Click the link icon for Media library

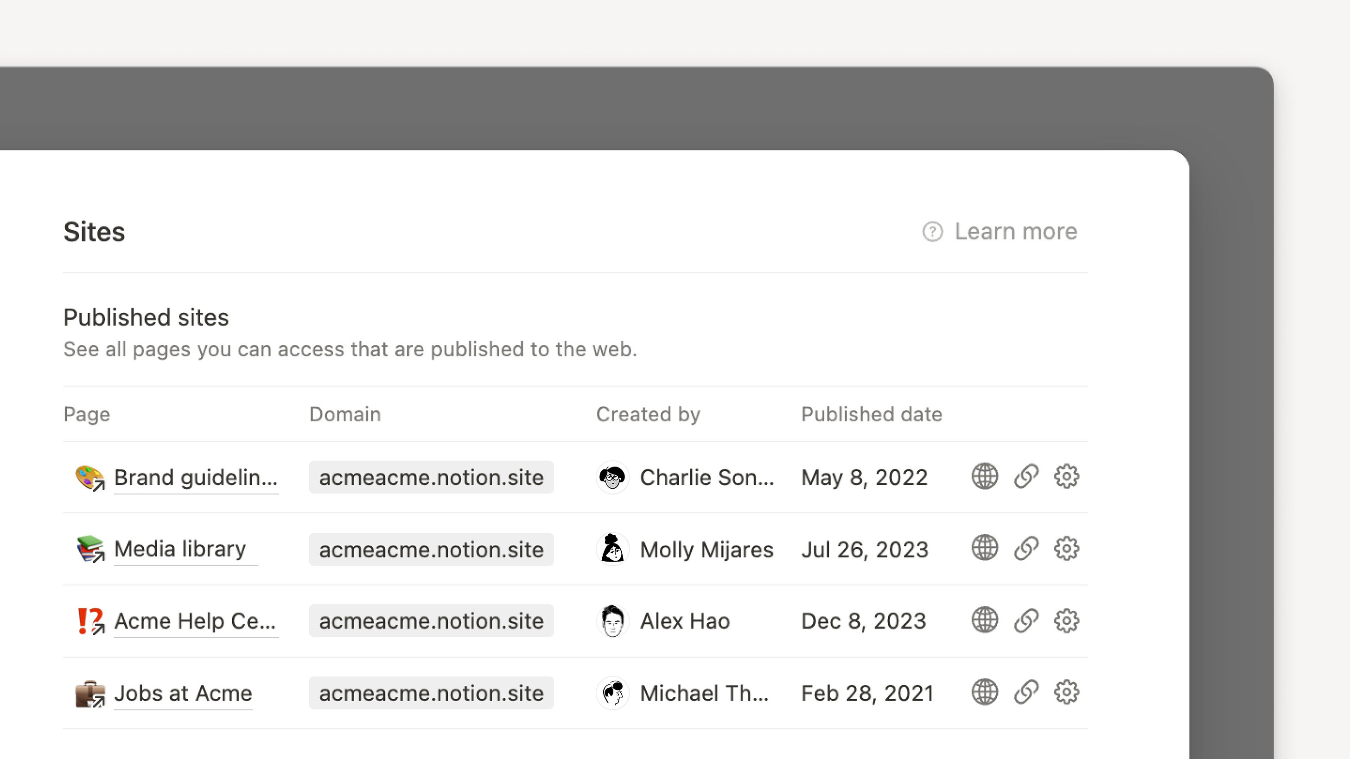pyautogui.click(x=1025, y=549)
